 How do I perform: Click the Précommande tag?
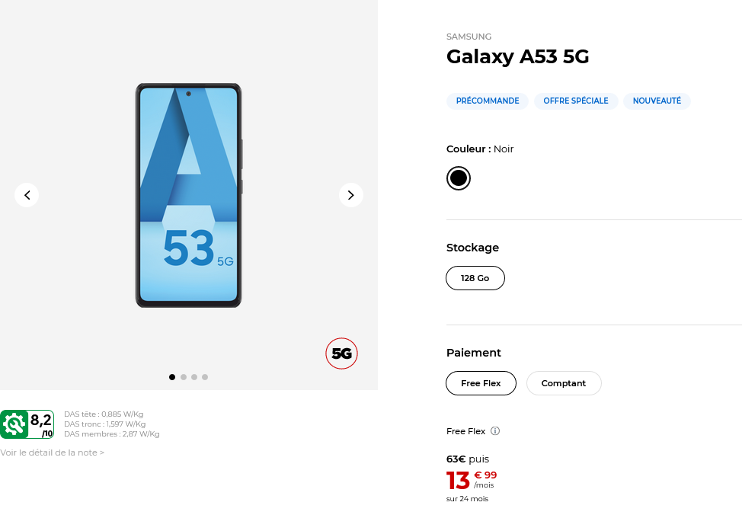(x=488, y=101)
